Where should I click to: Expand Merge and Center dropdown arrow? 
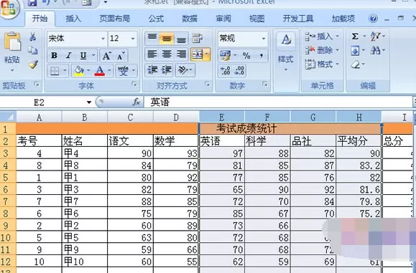pyautogui.click(x=207, y=54)
